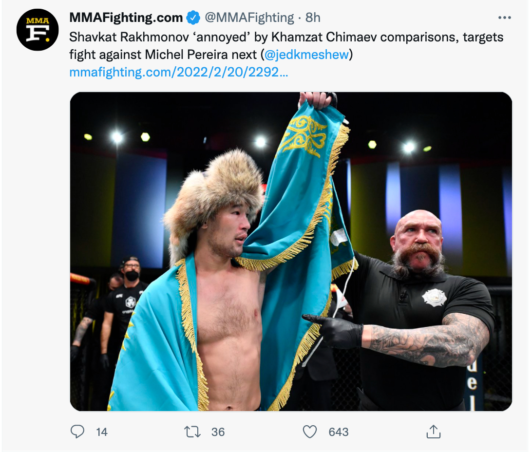
Task: Click the MMA Fighting profile avatar
Action: [x=38, y=30]
